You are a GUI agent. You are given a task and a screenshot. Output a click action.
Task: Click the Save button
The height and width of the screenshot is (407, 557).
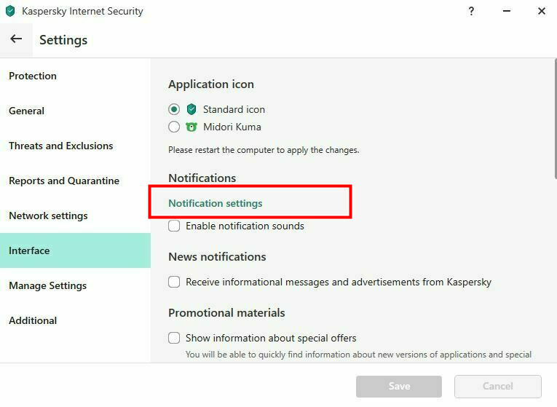(399, 387)
